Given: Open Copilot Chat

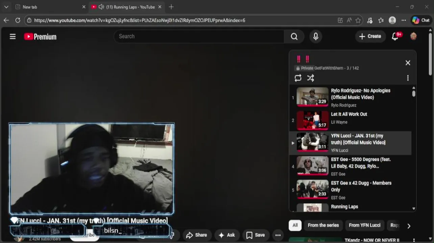Looking at the screenshot, I should [421, 20].
